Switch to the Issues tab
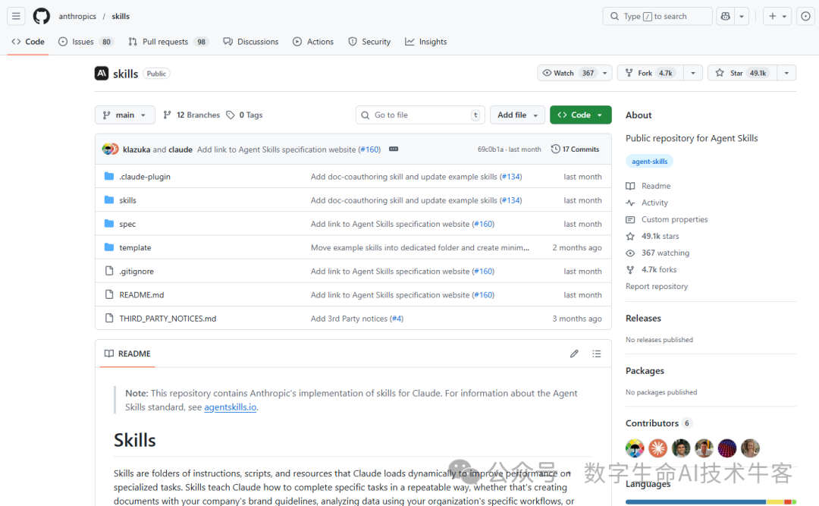 click(x=86, y=42)
